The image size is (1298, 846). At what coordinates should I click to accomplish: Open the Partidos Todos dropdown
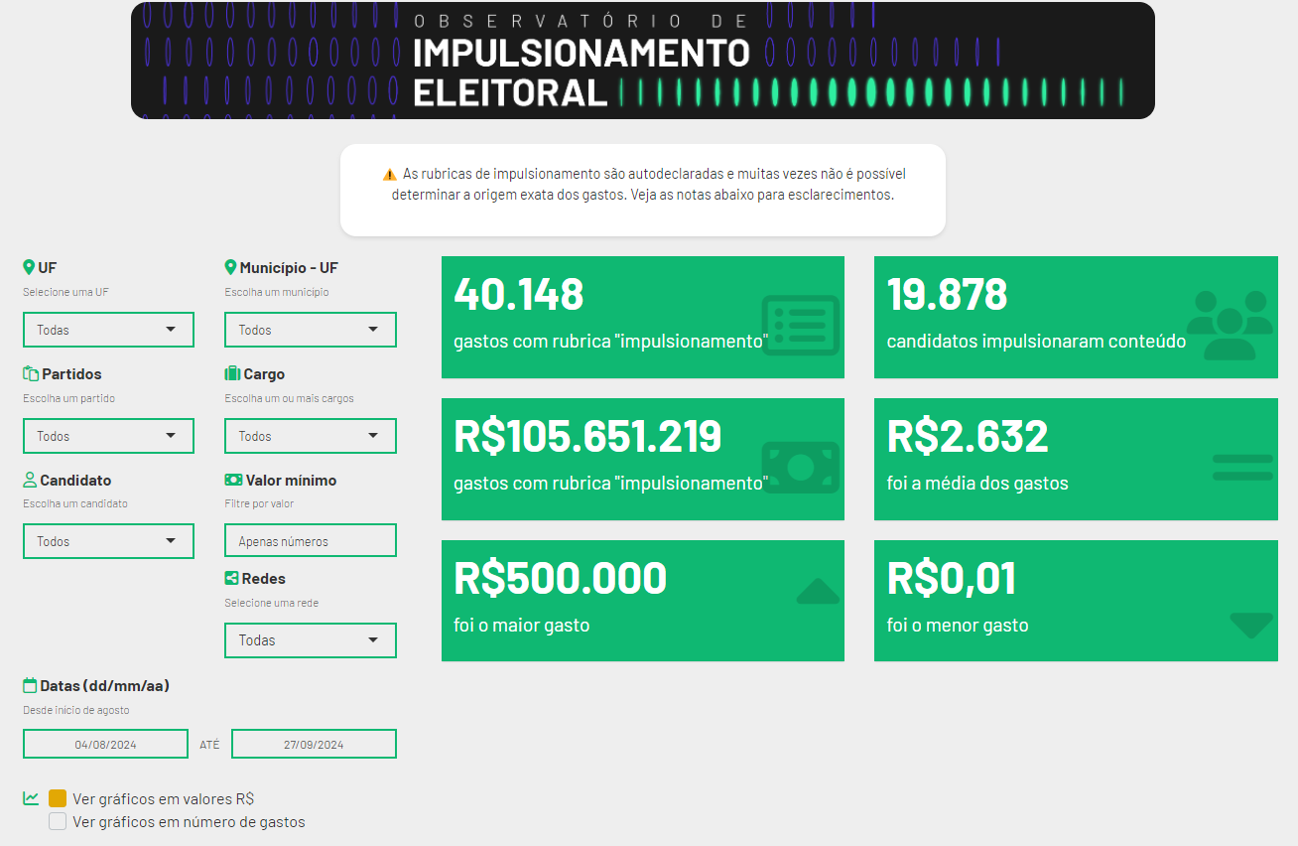tap(108, 436)
